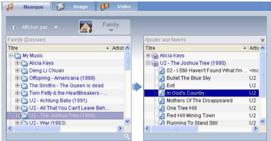The image size is (271, 141).
Task: Expand the Alicia Keys folder in left panel
Action: 17,63
